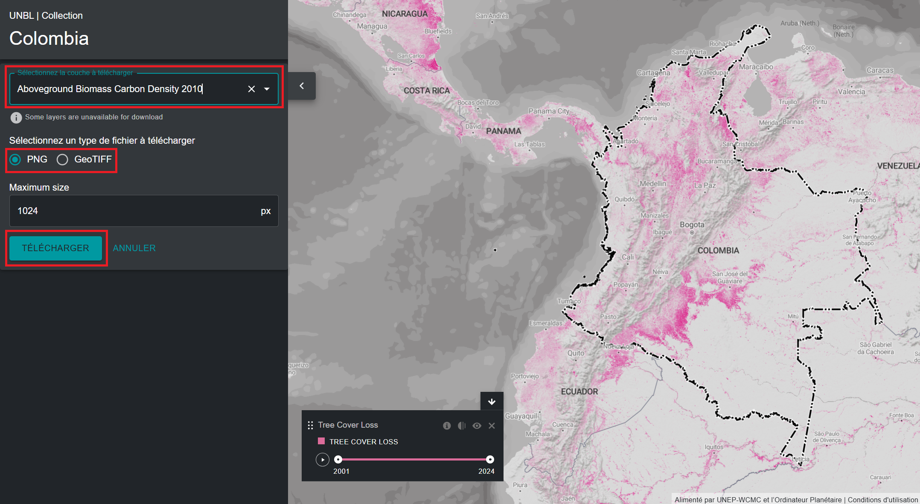Click the pink Tree Cover Loss swatch
The height and width of the screenshot is (504, 920).
pos(321,441)
